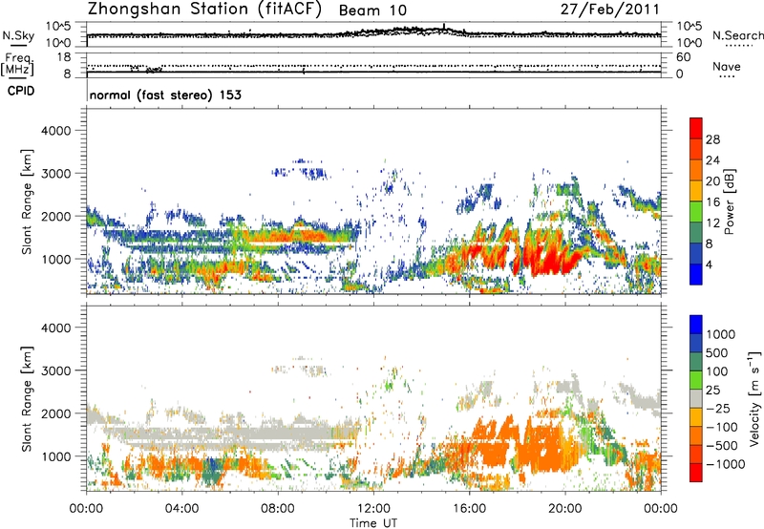Click the '18' frequency axis tick
The width and height of the screenshot is (764, 529).
pyautogui.click(x=64, y=57)
